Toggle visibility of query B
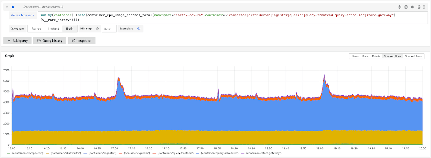The height and width of the screenshot is (158, 431). coord(412,7)
